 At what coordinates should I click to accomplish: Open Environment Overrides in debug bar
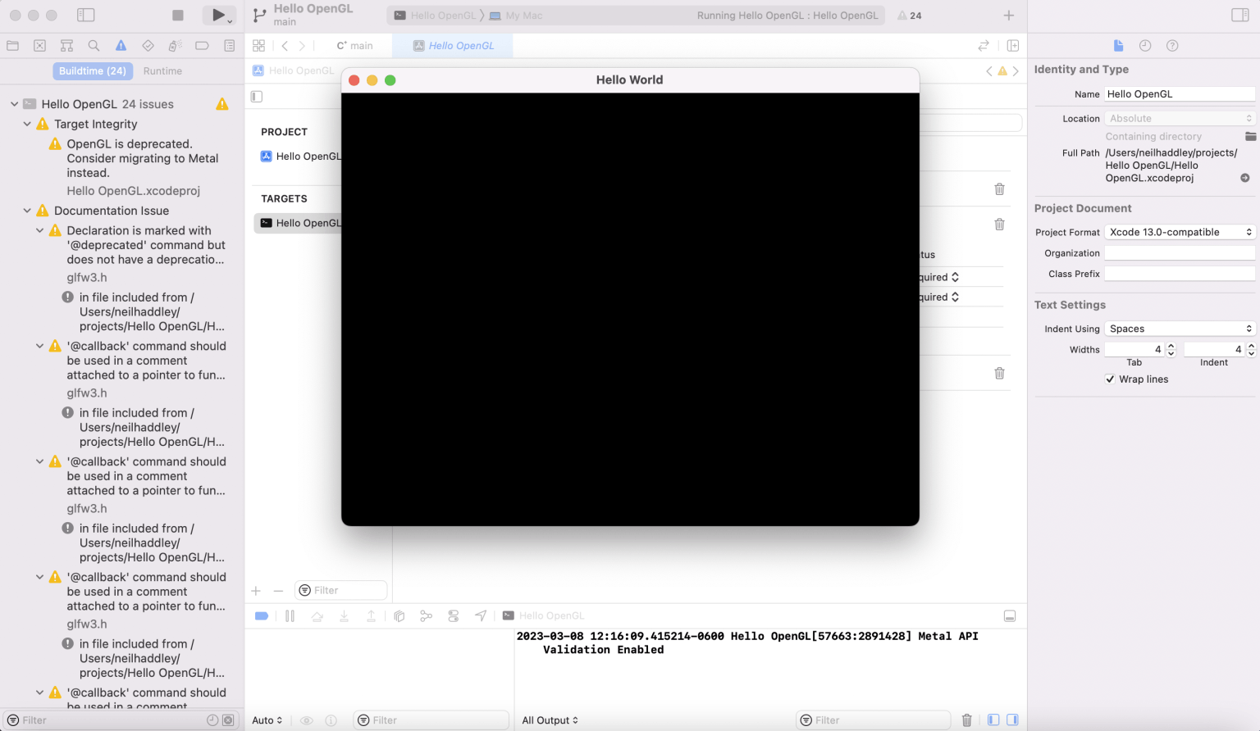(x=454, y=616)
